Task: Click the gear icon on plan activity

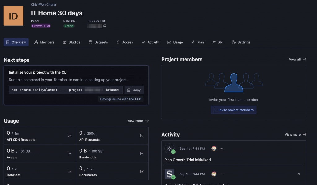Action: (x=169, y=149)
